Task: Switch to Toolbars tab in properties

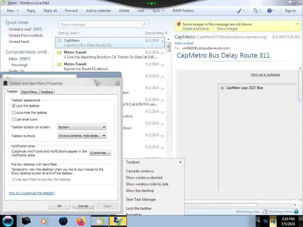Action: (47, 92)
